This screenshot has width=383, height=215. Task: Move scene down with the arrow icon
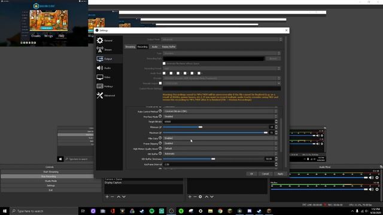(124, 196)
